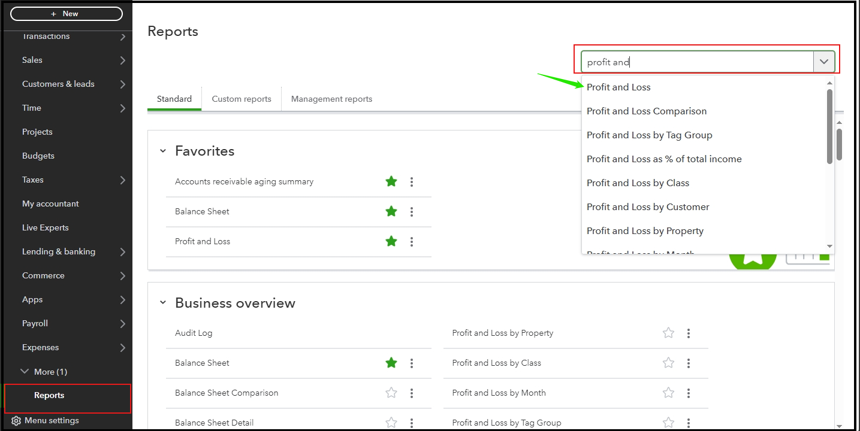Select Profit and Loss Comparison from suggestions
Screen dimensions: 860x431
coord(646,111)
